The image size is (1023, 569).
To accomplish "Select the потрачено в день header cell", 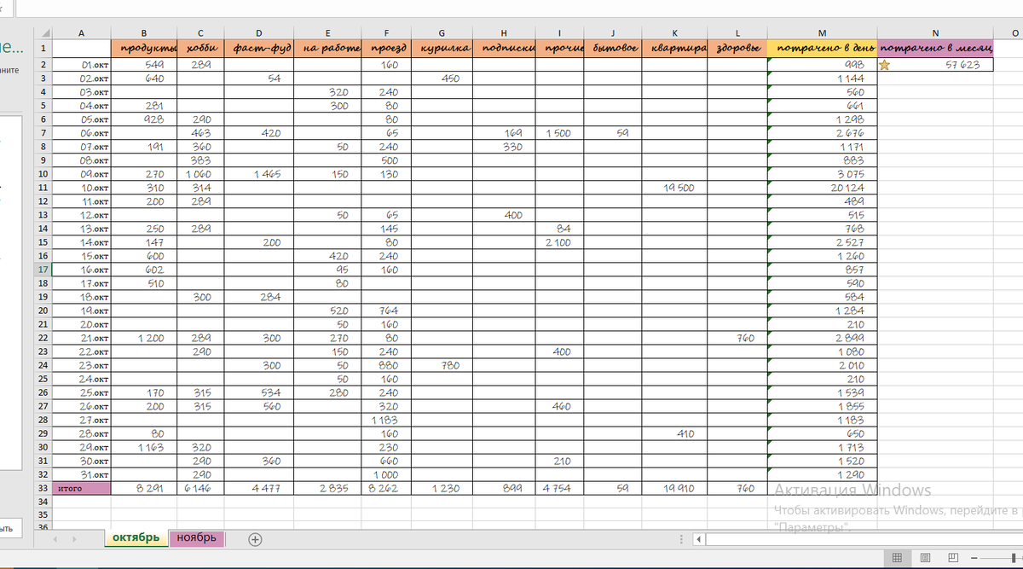I will pos(823,49).
